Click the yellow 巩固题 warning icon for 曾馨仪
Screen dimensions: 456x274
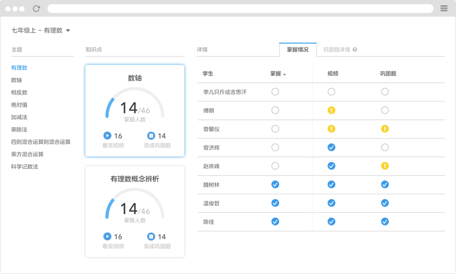[x=385, y=129]
